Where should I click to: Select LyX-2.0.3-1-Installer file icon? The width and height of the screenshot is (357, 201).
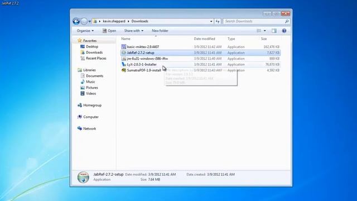click(124, 65)
